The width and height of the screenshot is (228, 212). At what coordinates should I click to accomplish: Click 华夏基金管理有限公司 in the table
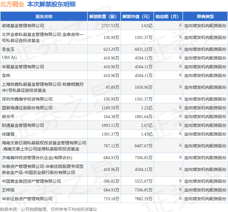23,66
